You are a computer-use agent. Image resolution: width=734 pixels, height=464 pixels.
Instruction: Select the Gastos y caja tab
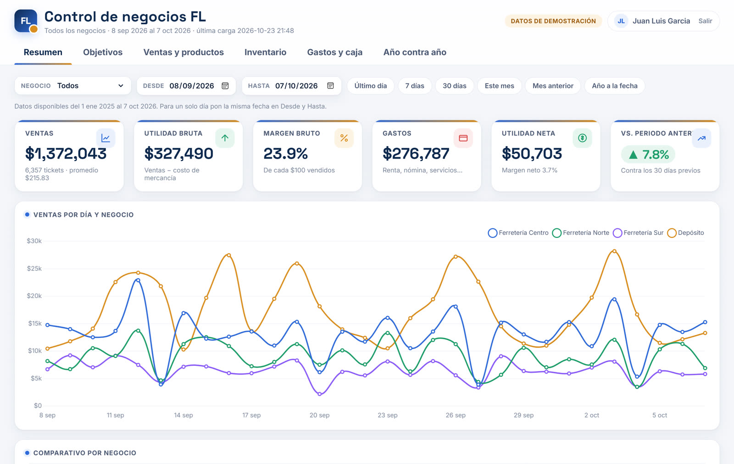(x=335, y=52)
